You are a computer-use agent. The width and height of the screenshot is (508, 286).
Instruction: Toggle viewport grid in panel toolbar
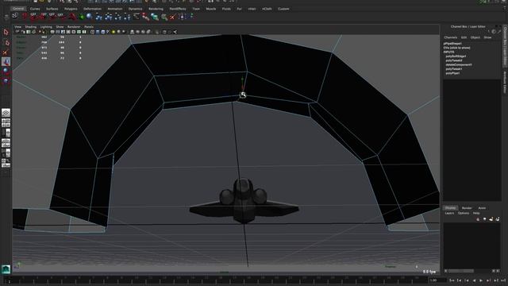tap(52, 32)
